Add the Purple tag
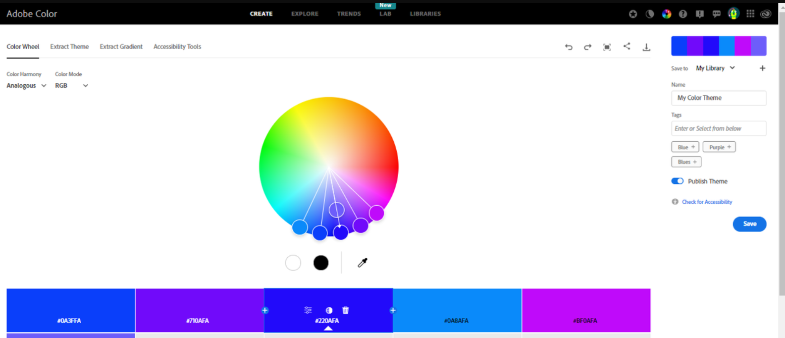This screenshot has height=338, width=785. pos(719,147)
